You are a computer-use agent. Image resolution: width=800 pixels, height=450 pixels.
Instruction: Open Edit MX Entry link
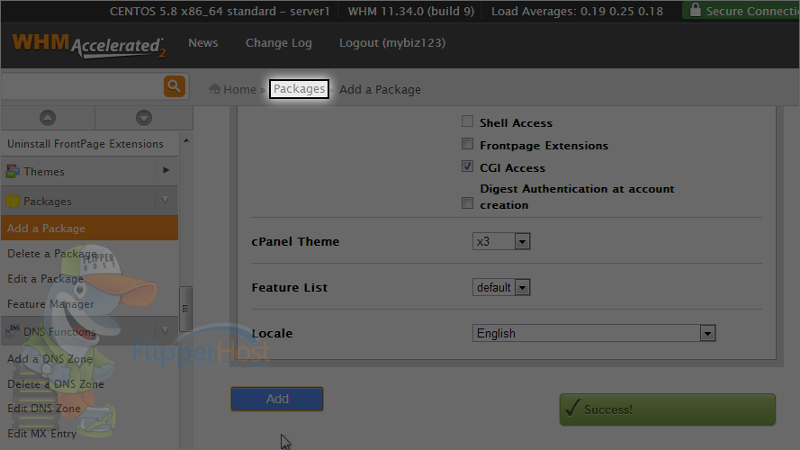pos(41,433)
